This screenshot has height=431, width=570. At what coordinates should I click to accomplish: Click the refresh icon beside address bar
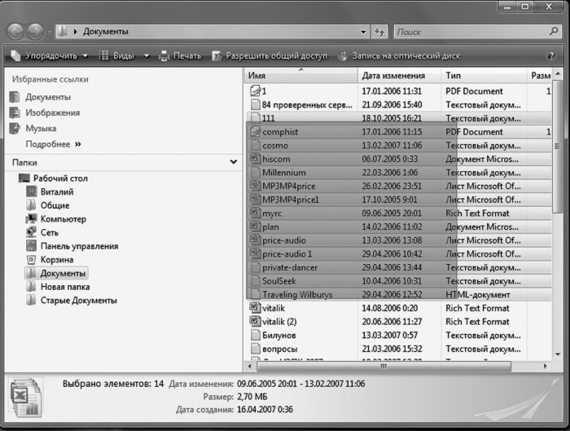coord(379,32)
